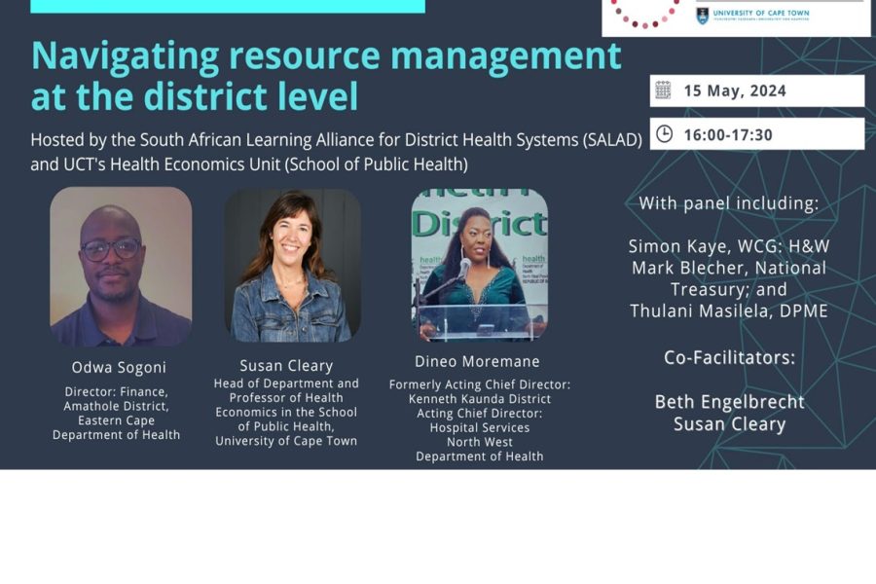The image size is (876, 584).
Task: Click 'Hosted by the South African Learning Alliance' line
Action: click(337, 140)
